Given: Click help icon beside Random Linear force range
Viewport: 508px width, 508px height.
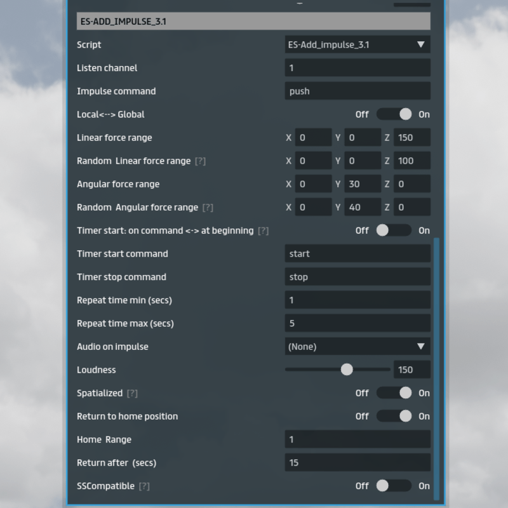Looking at the screenshot, I should click(x=200, y=161).
